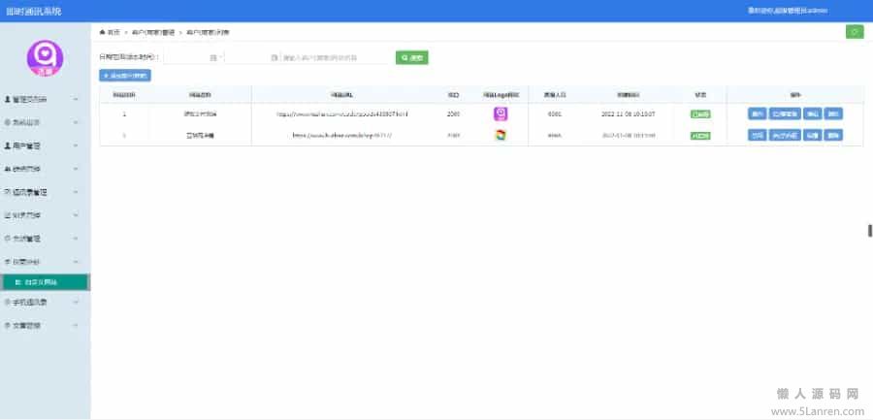Viewport: 873px width, 420px height.
Task: Click the admin welcome text in the top bar
Action: pos(788,11)
